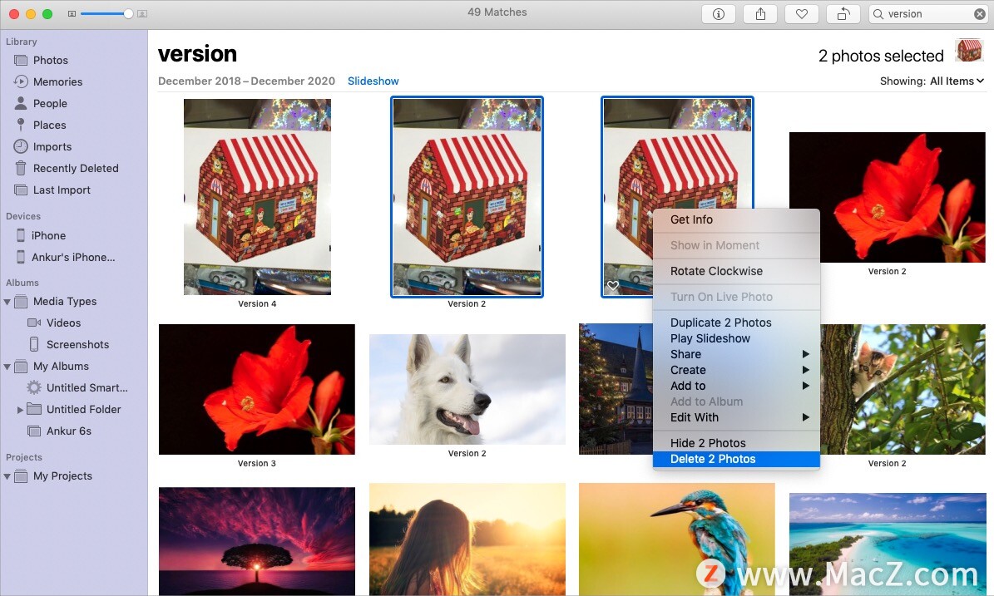Choose Duplicate 2 Photos
This screenshot has width=994, height=596.
[737, 323]
